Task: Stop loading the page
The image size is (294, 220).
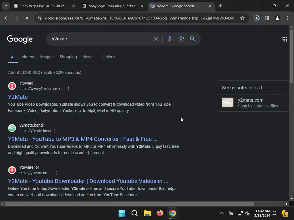Action: (x=27, y=18)
